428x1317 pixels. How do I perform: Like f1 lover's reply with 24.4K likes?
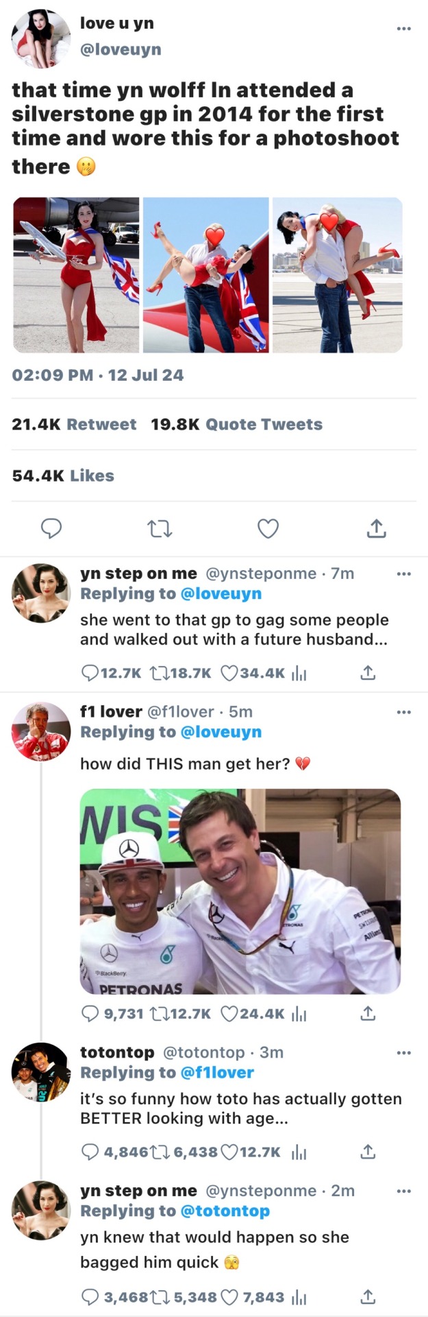click(229, 1013)
